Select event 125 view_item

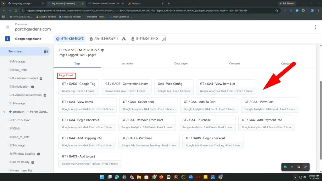click(x=18, y=70)
